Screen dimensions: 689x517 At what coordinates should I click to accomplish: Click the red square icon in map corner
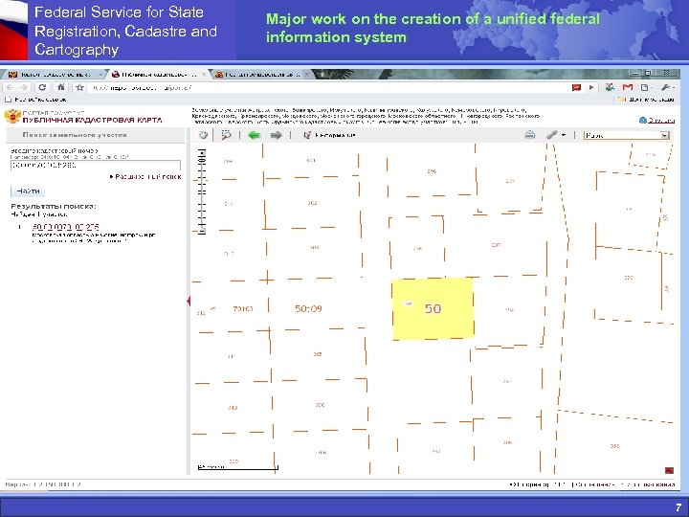tap(669, 470)
